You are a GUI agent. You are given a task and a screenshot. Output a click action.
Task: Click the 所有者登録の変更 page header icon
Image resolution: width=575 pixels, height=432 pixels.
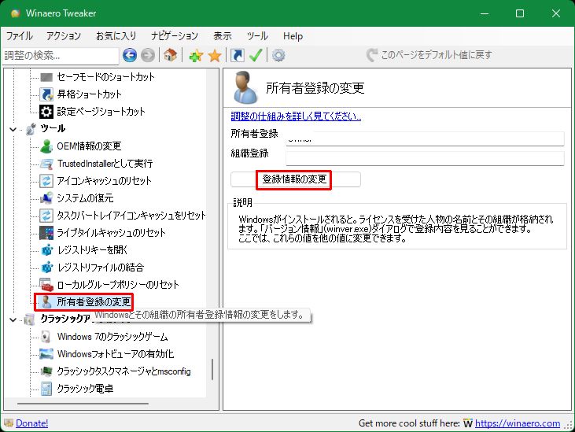pyautogui.click(x=245, y=87)
